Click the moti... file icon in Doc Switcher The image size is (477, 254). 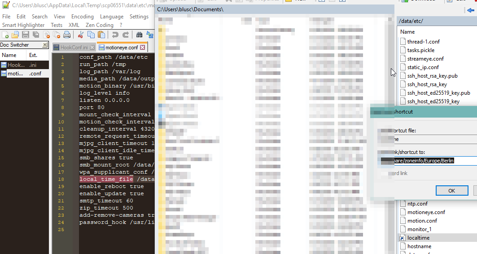4,73
